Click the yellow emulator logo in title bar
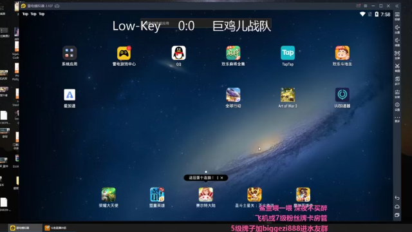Image resolution: width=412 pixels, height=232 pixels. click(23, 6)
